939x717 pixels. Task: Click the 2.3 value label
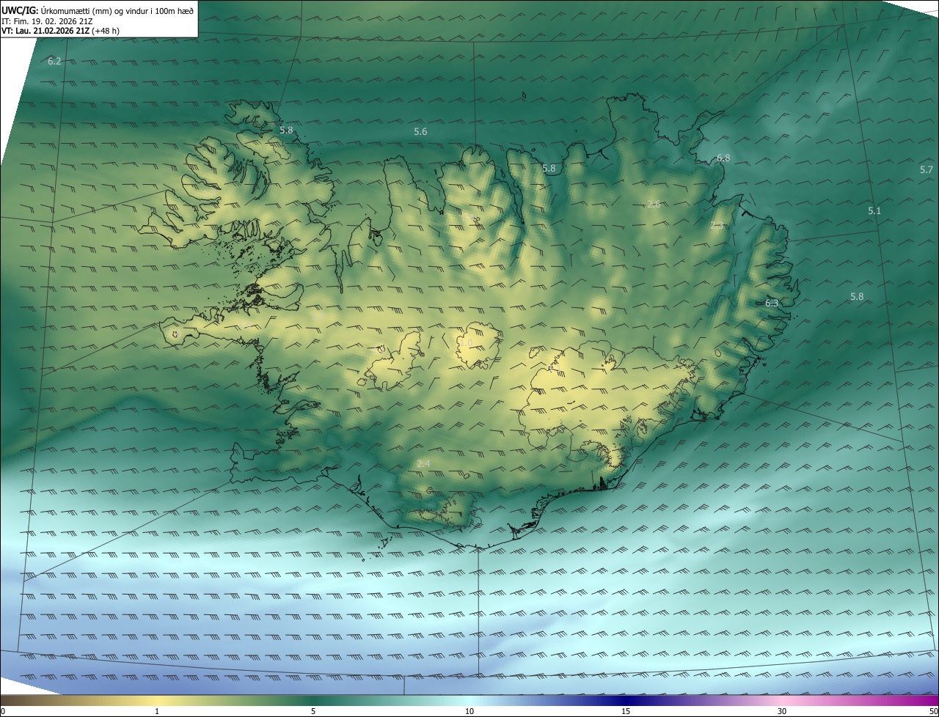pyautogui.click(x=717, y=226)
